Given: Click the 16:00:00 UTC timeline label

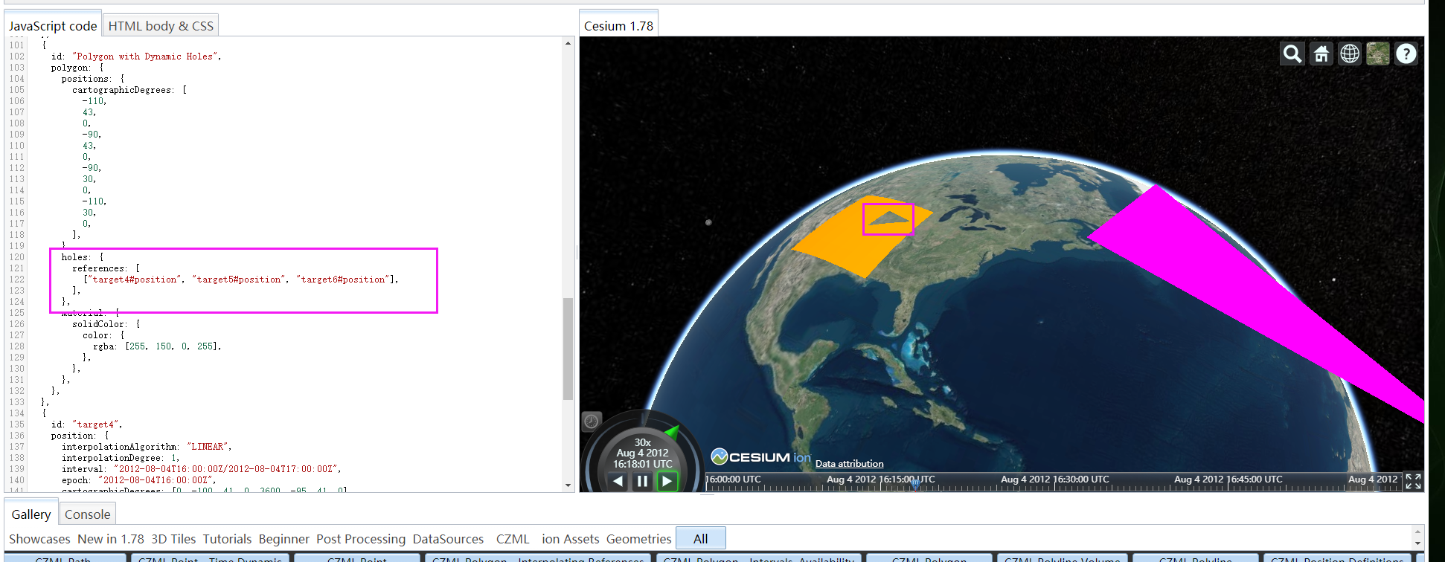Looking at the screenshot, I should 733,479.
